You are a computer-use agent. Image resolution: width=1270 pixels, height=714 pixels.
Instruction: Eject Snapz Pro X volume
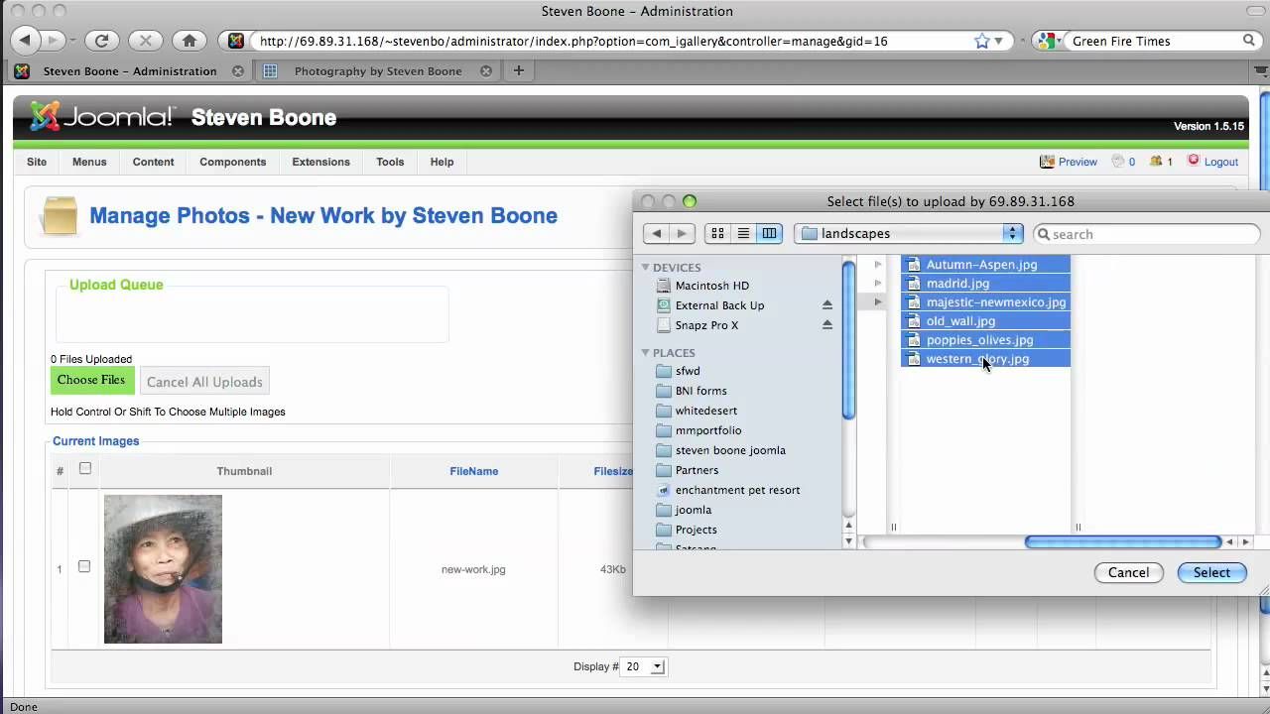point(827,325)
